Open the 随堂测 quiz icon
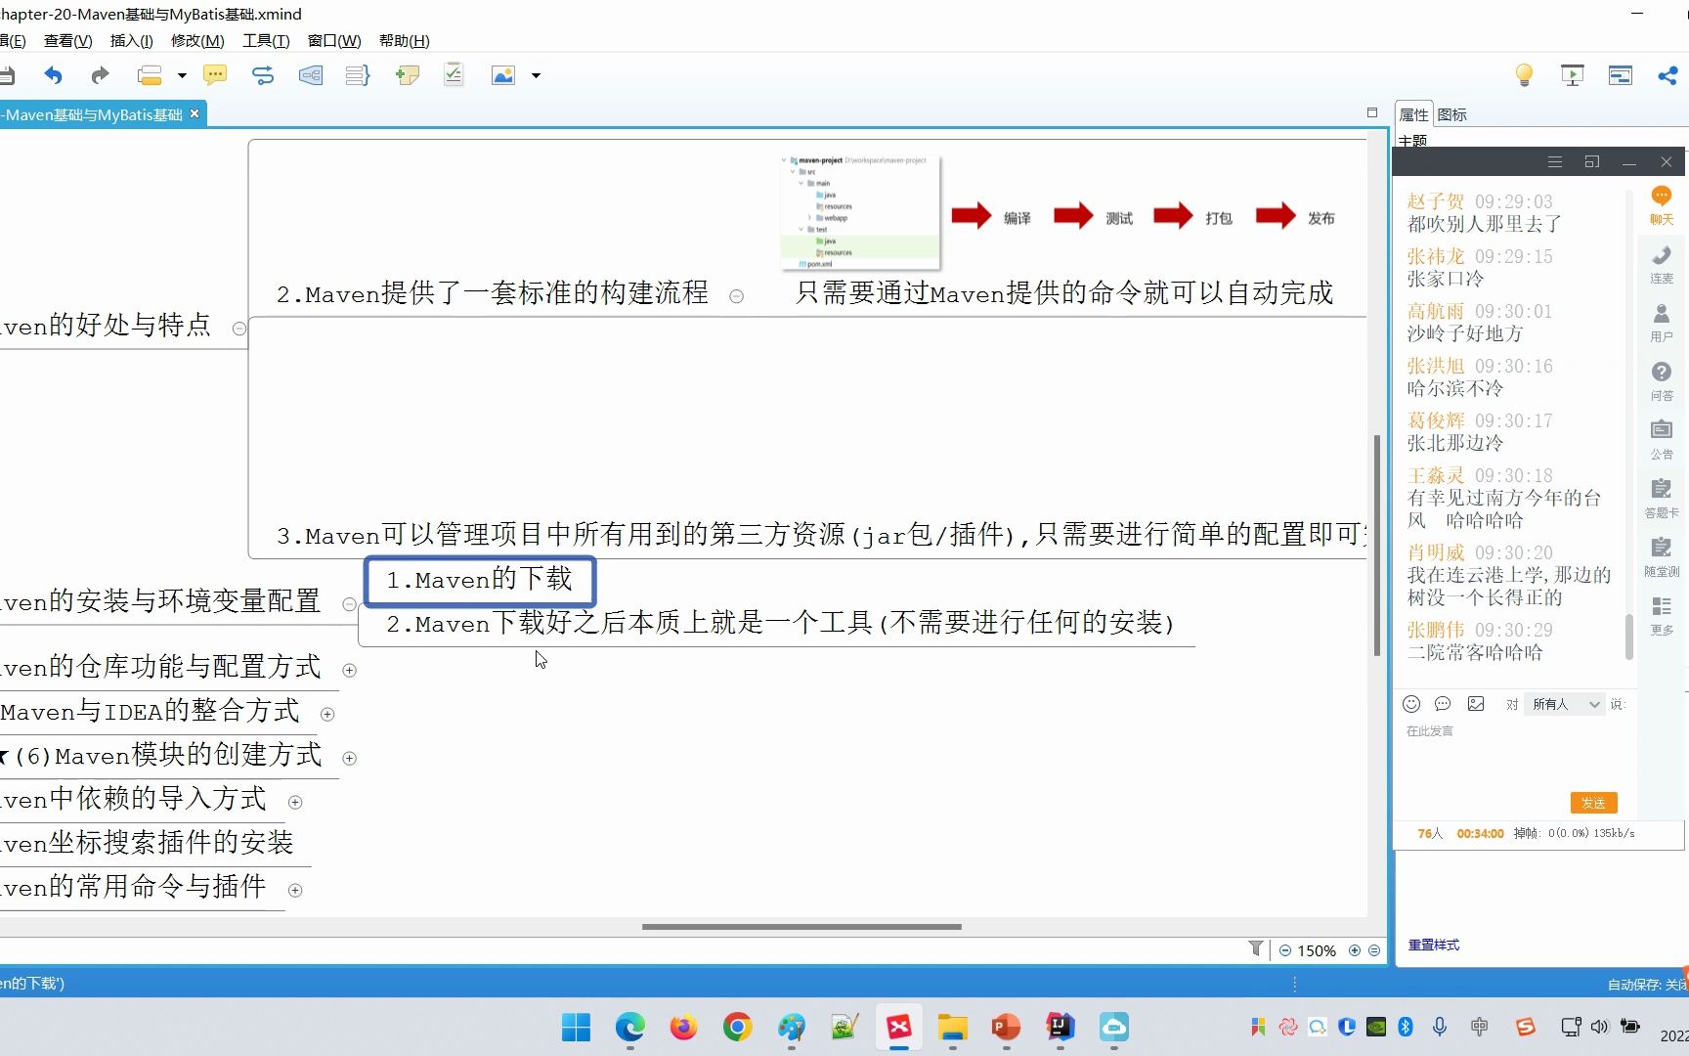The image size is (1689, 1056). [x=1662, y=557]
